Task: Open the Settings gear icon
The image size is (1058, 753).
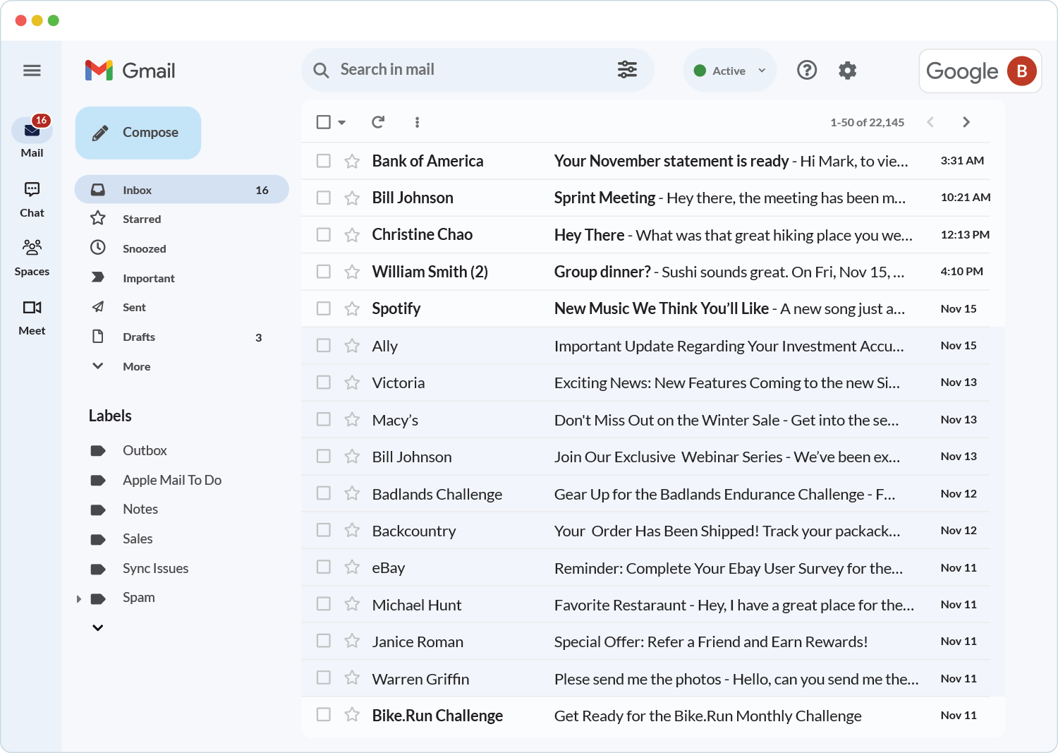Action: 847,71
